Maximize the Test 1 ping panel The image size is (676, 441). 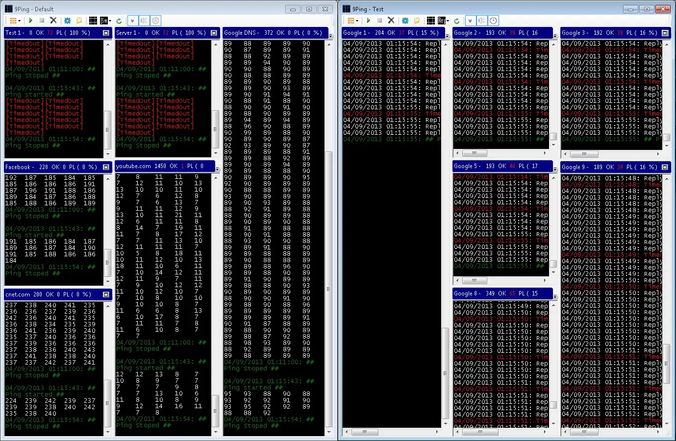106,33
